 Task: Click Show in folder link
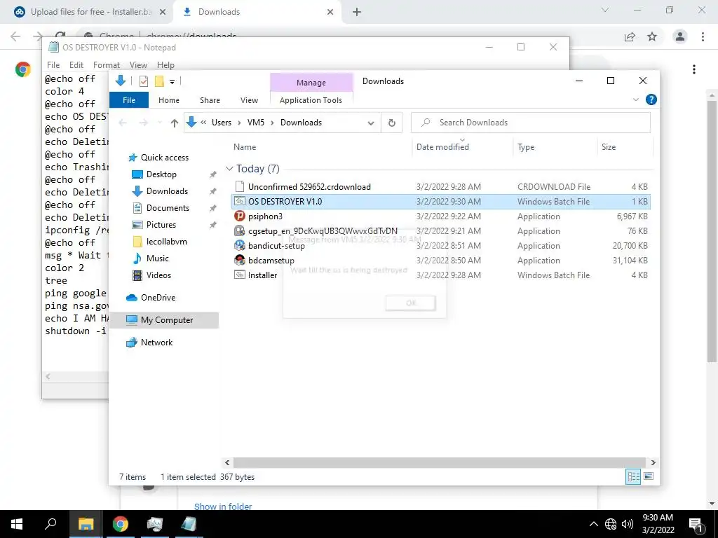pyautogui.click(x=223, y=506)
